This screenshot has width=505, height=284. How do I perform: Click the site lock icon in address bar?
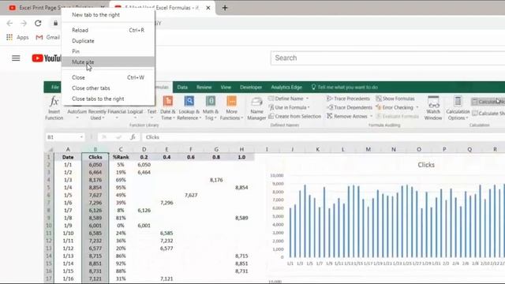point(55,23)
